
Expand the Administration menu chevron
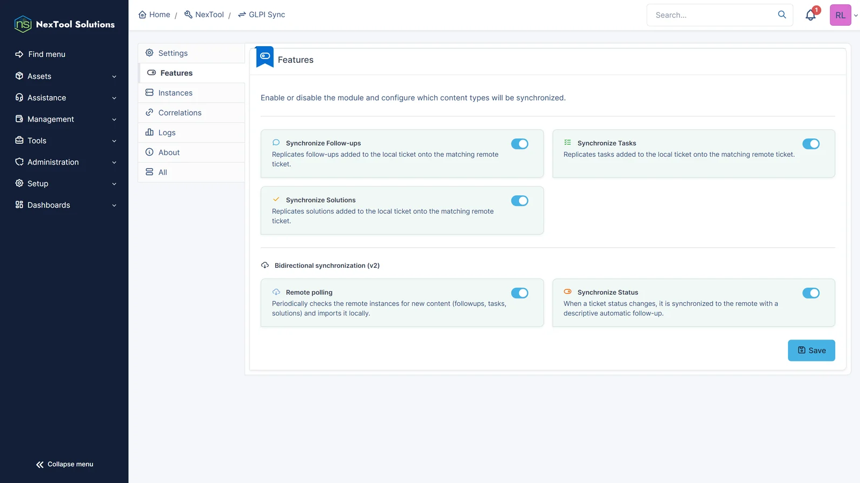114,163
